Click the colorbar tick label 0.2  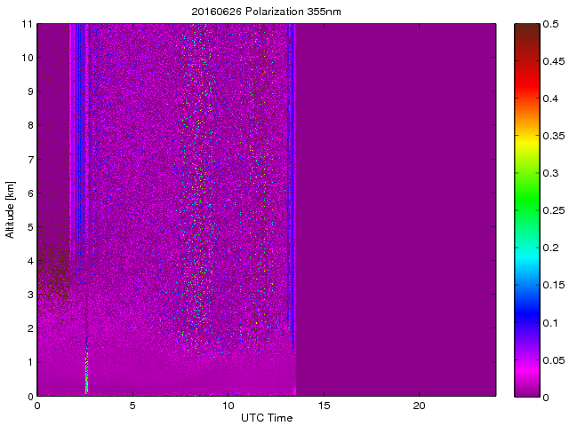point(551,248)
